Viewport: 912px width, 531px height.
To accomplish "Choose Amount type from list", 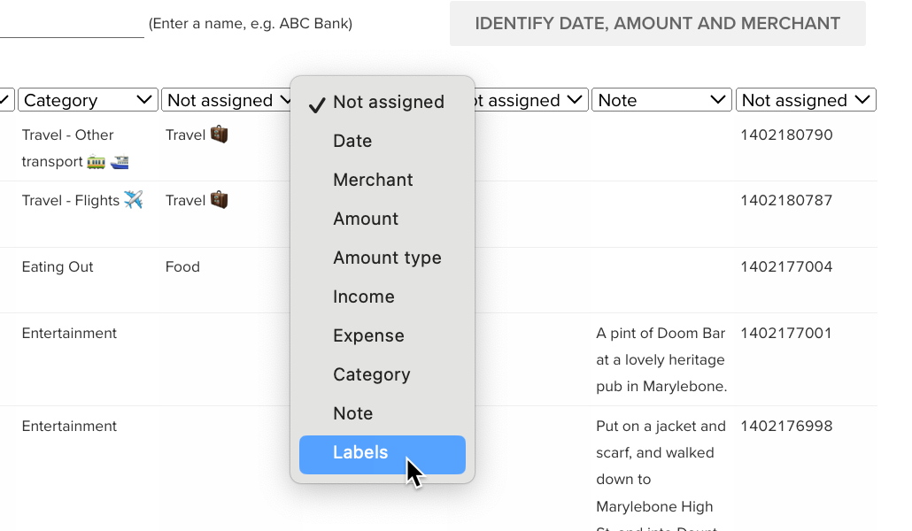I will click(387, 258).
